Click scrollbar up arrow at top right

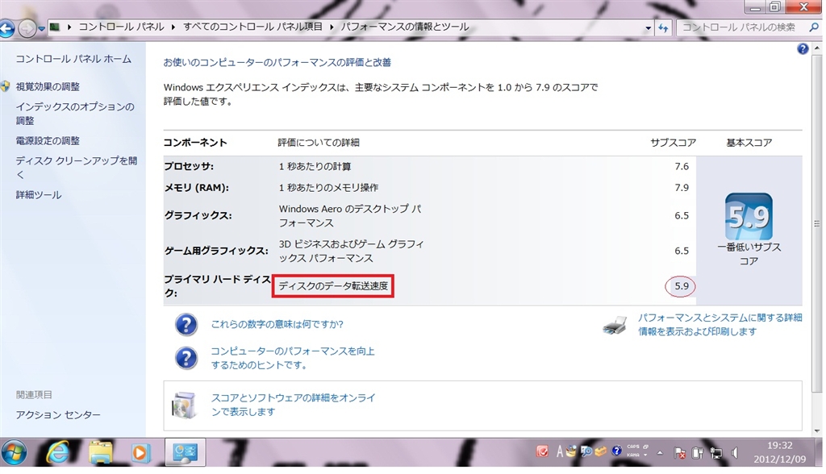817,48
